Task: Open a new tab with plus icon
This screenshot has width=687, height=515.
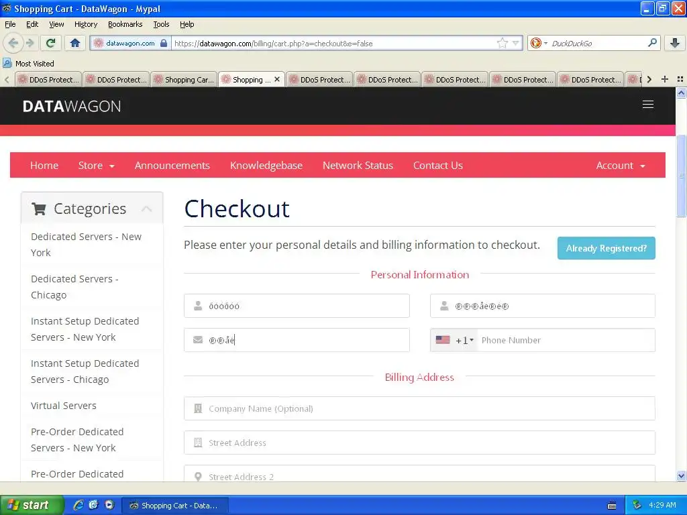Action: coord(665,79)
